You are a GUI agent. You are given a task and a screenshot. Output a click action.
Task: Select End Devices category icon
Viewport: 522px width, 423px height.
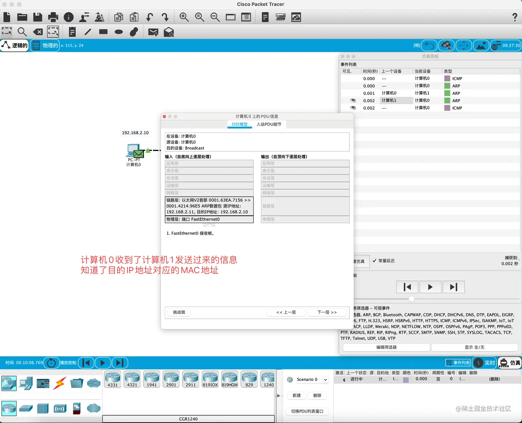[x=26, y=383]
